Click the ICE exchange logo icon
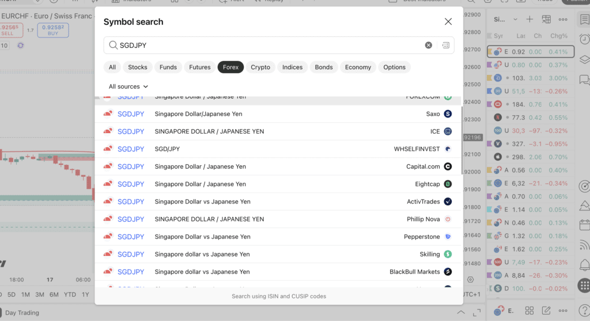The height and width of the screenshot is (321, 590). pos(448,131)
